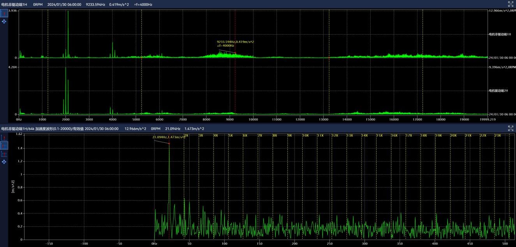Click the 10X harmonic marker label
Viewport: 516px width, 247px height.
pos(305,135)
